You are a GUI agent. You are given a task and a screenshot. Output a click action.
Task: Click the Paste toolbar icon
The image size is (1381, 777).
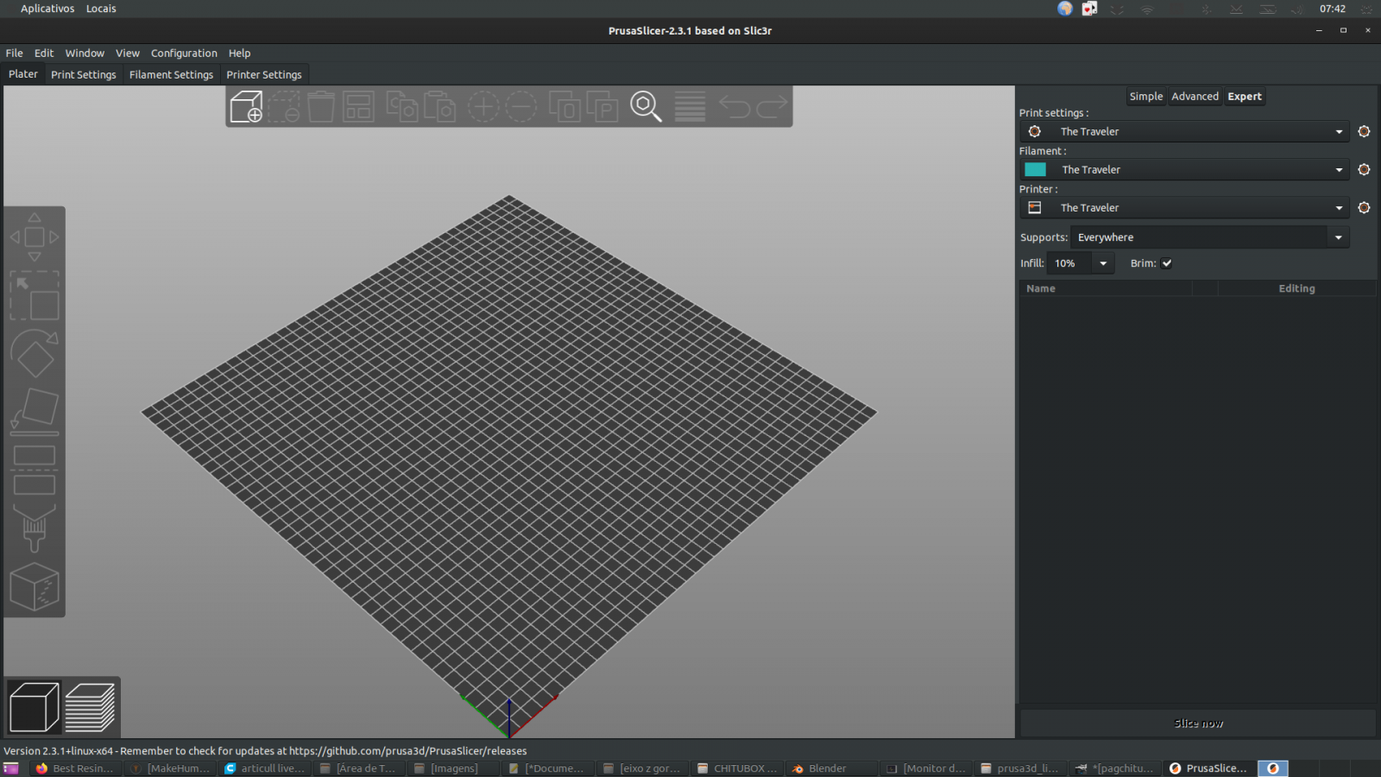(x=439, y=106)
